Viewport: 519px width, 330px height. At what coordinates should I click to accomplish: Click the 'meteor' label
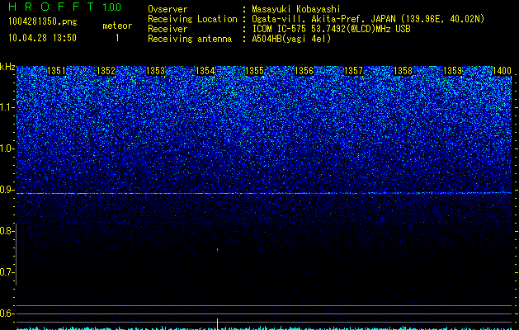[117, 26]
